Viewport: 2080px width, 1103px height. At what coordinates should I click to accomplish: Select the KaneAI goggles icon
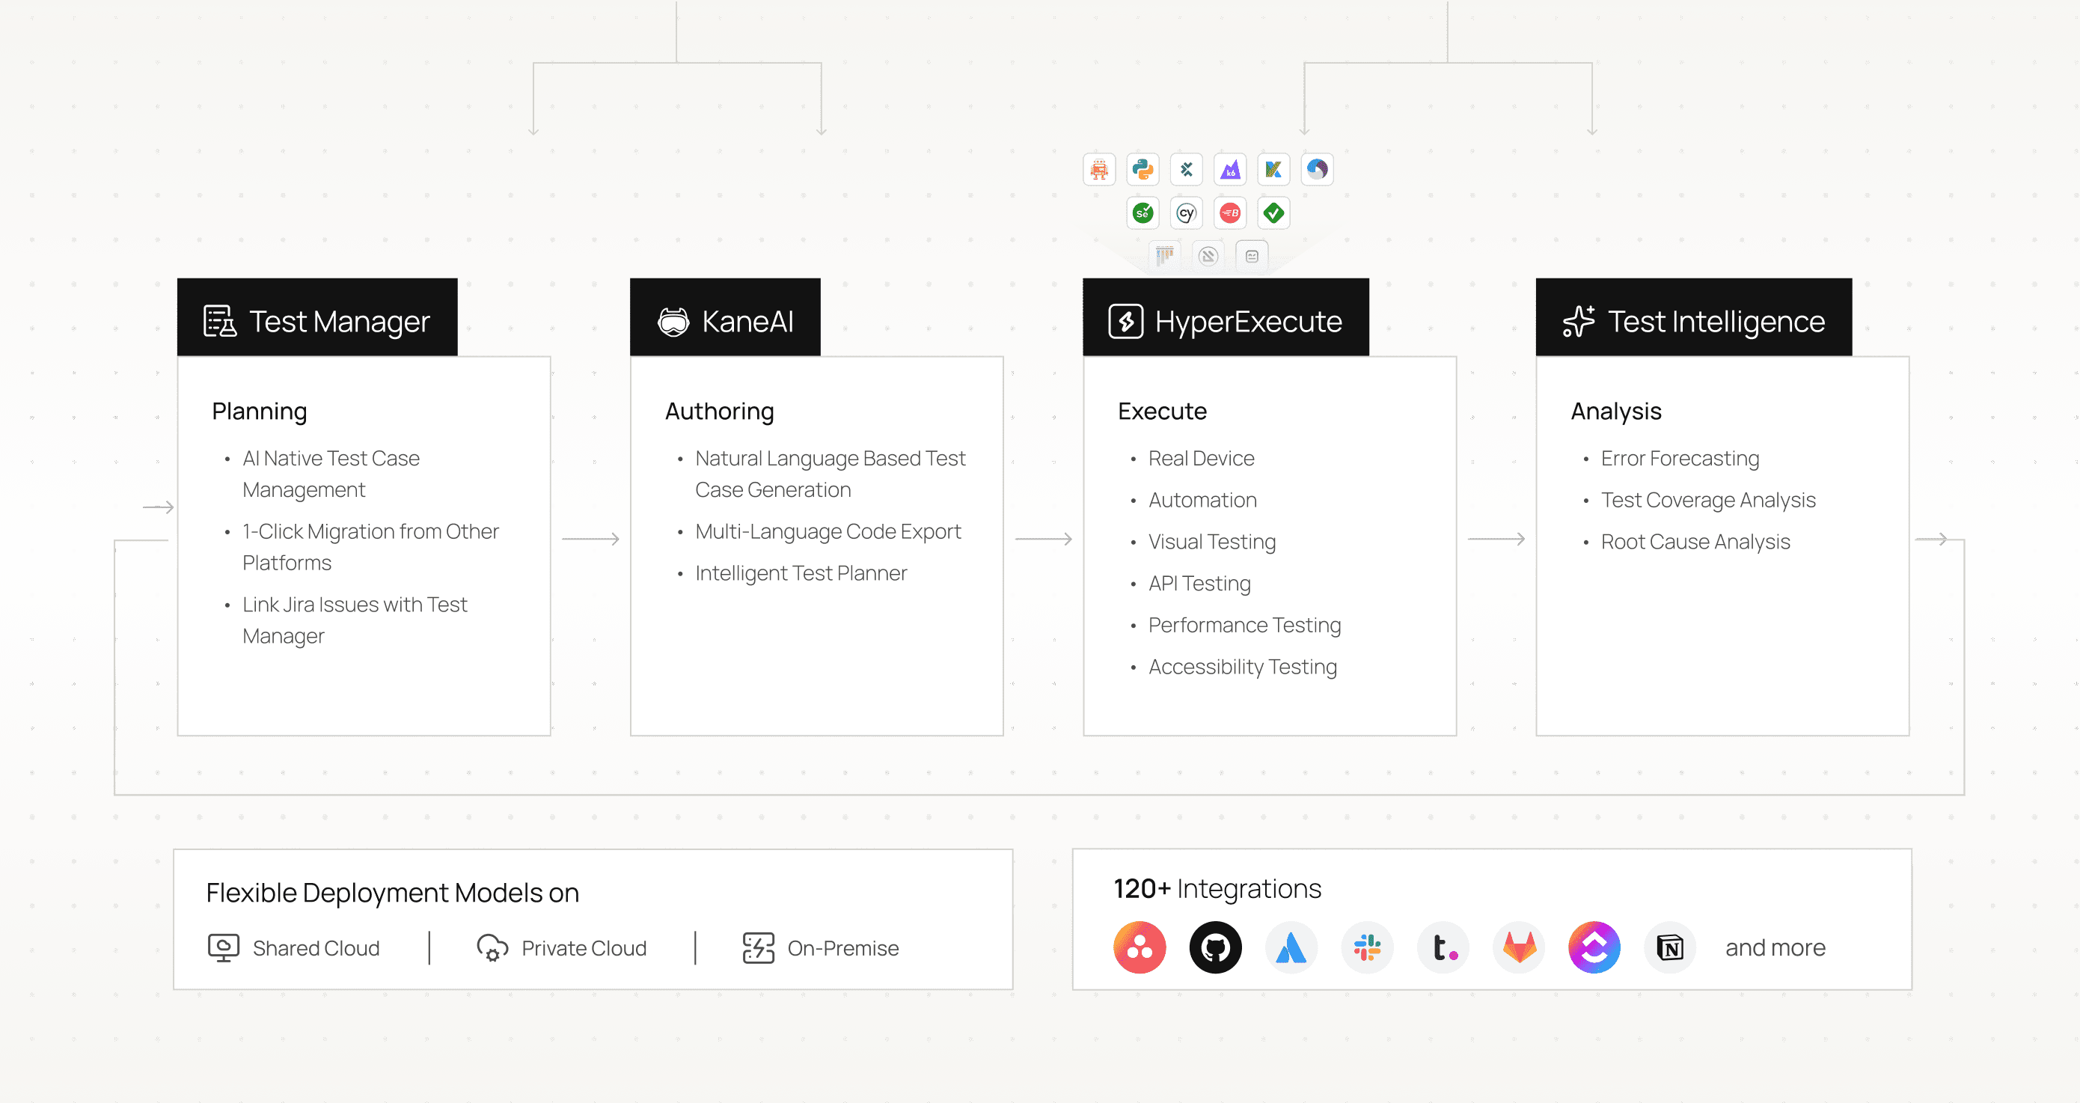pos(673,320)
